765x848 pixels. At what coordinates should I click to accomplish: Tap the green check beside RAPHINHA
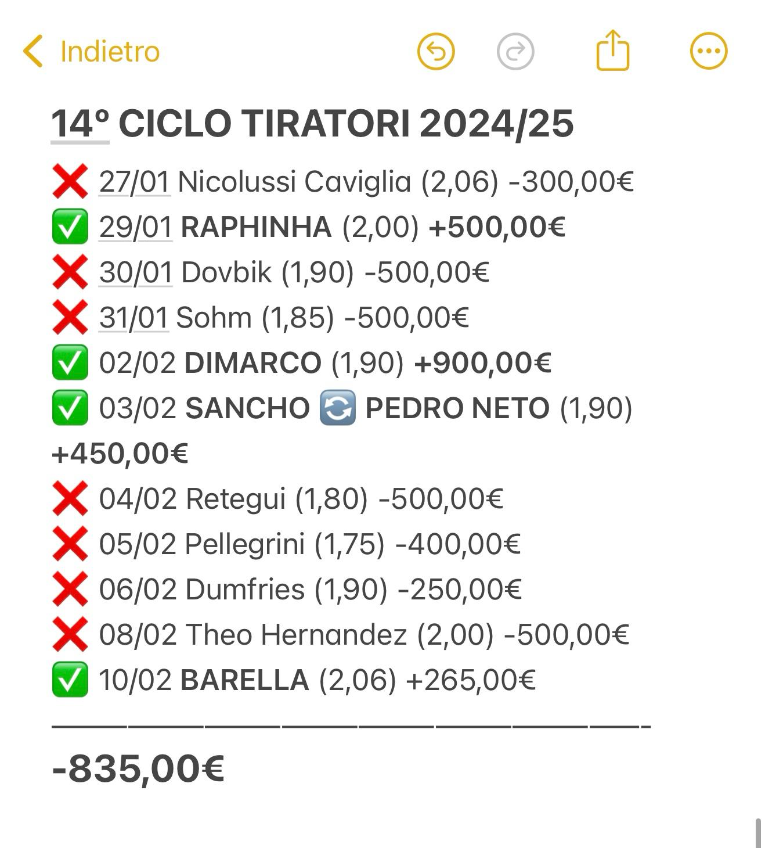(x=70, y=227)
